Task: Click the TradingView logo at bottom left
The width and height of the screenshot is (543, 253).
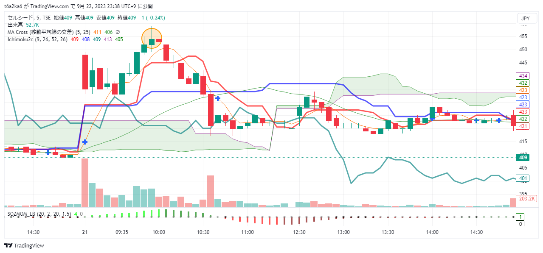Action: click(x=24, y=246)
